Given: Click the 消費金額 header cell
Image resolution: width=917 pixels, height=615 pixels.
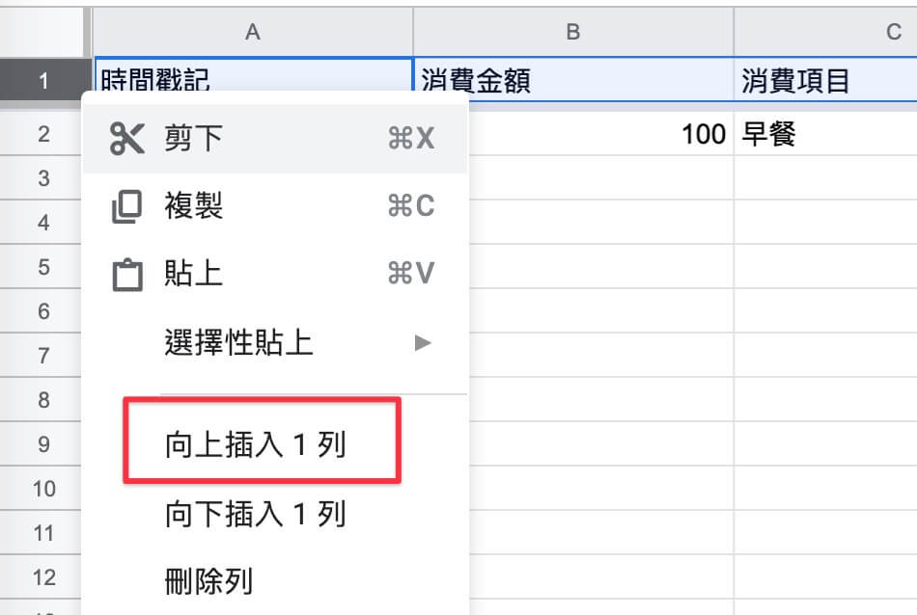Looking at the screenshot, I should coord(573,80).
